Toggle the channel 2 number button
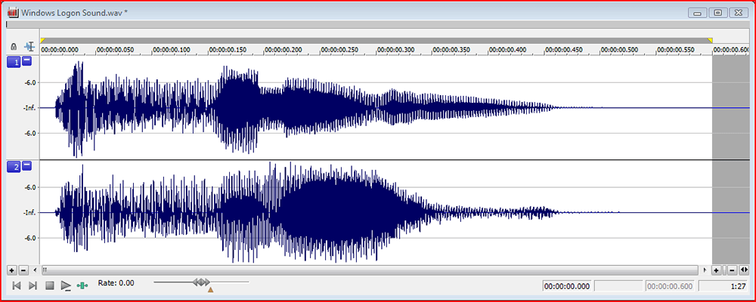The width and height of the screenshot is (756, 302). coord(13,166)
